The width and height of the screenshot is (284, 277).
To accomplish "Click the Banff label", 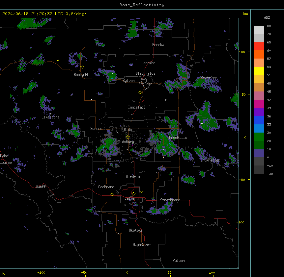I will 41,187.
